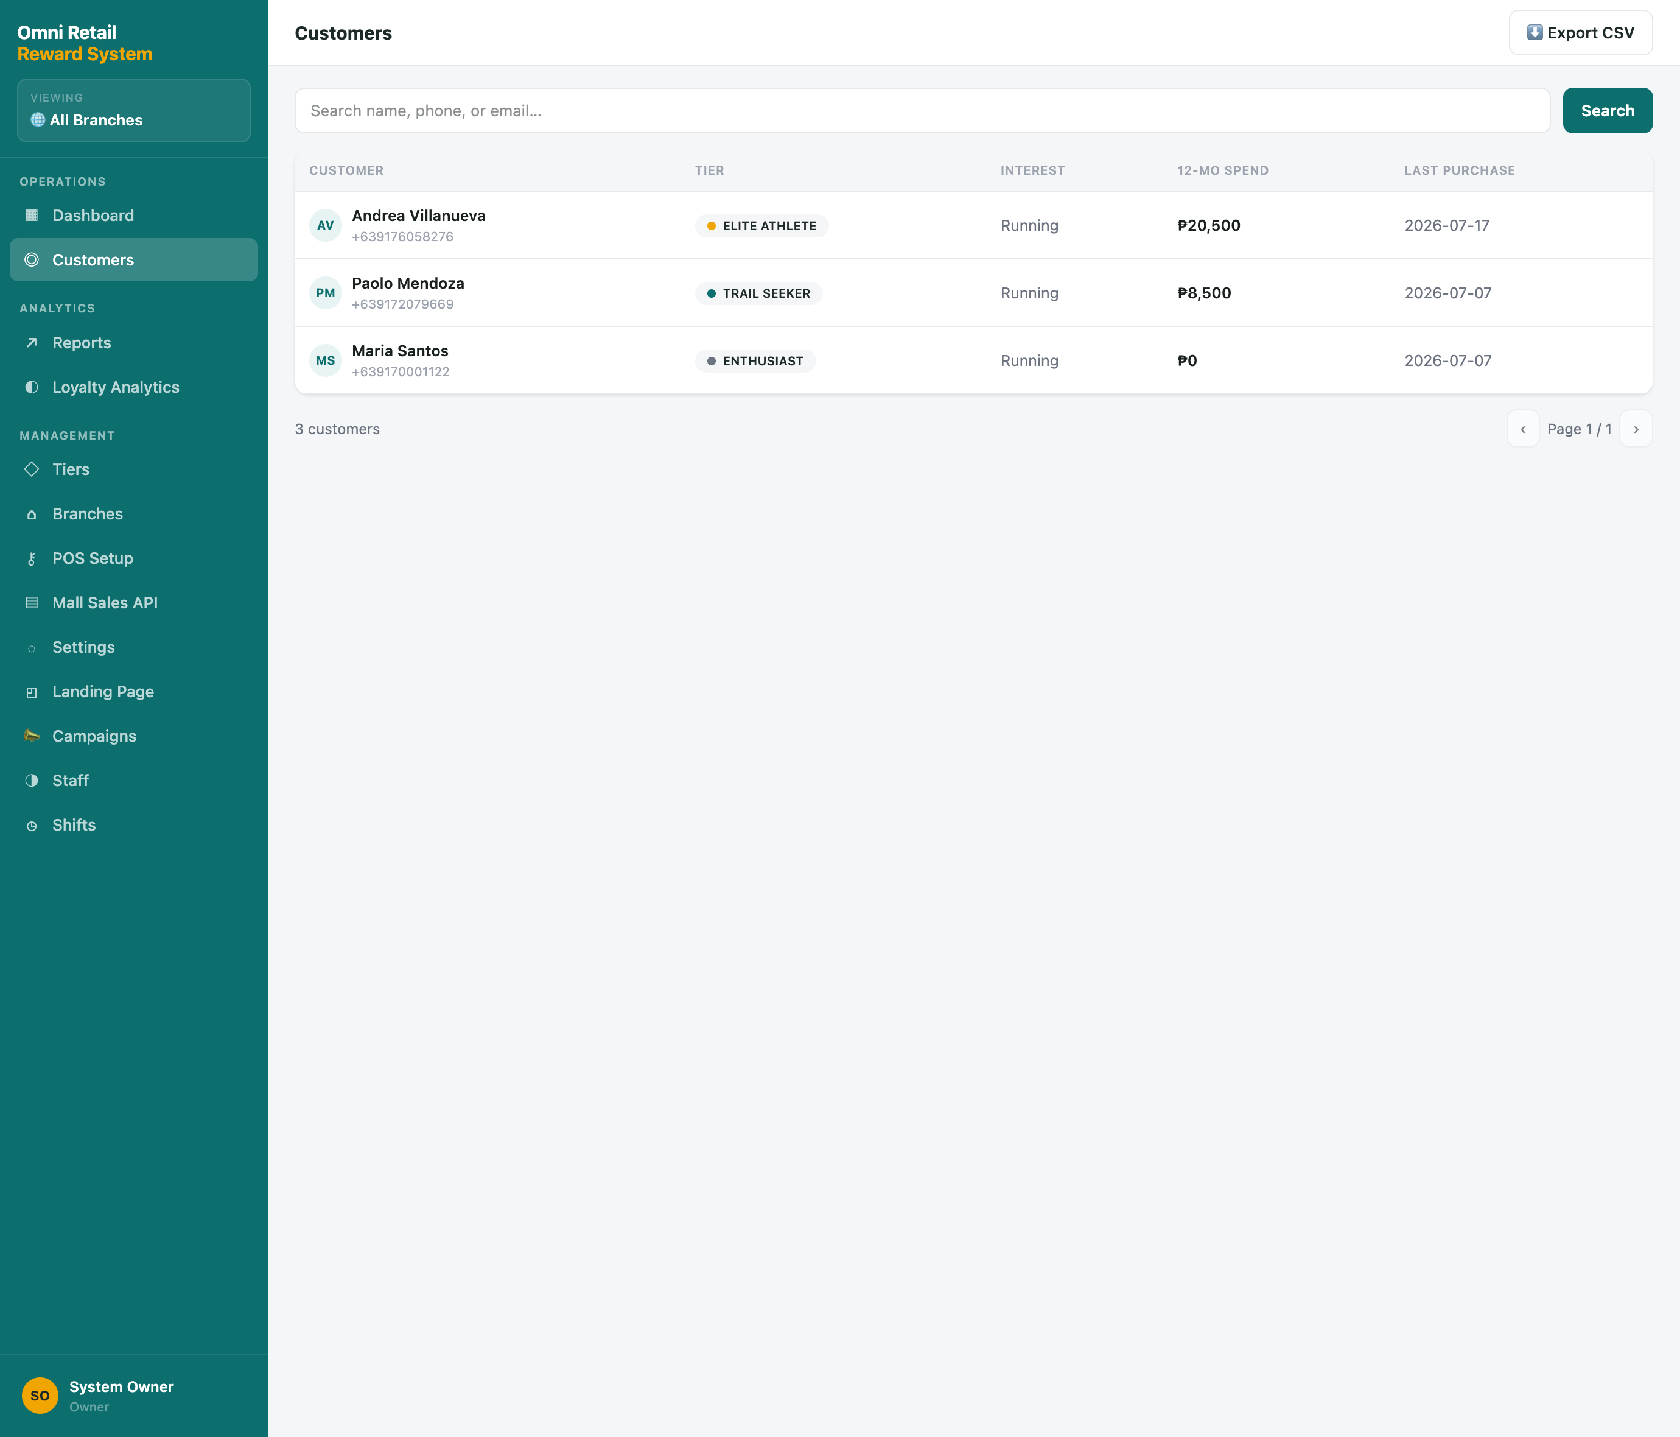Click the AV avatar for Andrea Villanueva

point(325,225)
